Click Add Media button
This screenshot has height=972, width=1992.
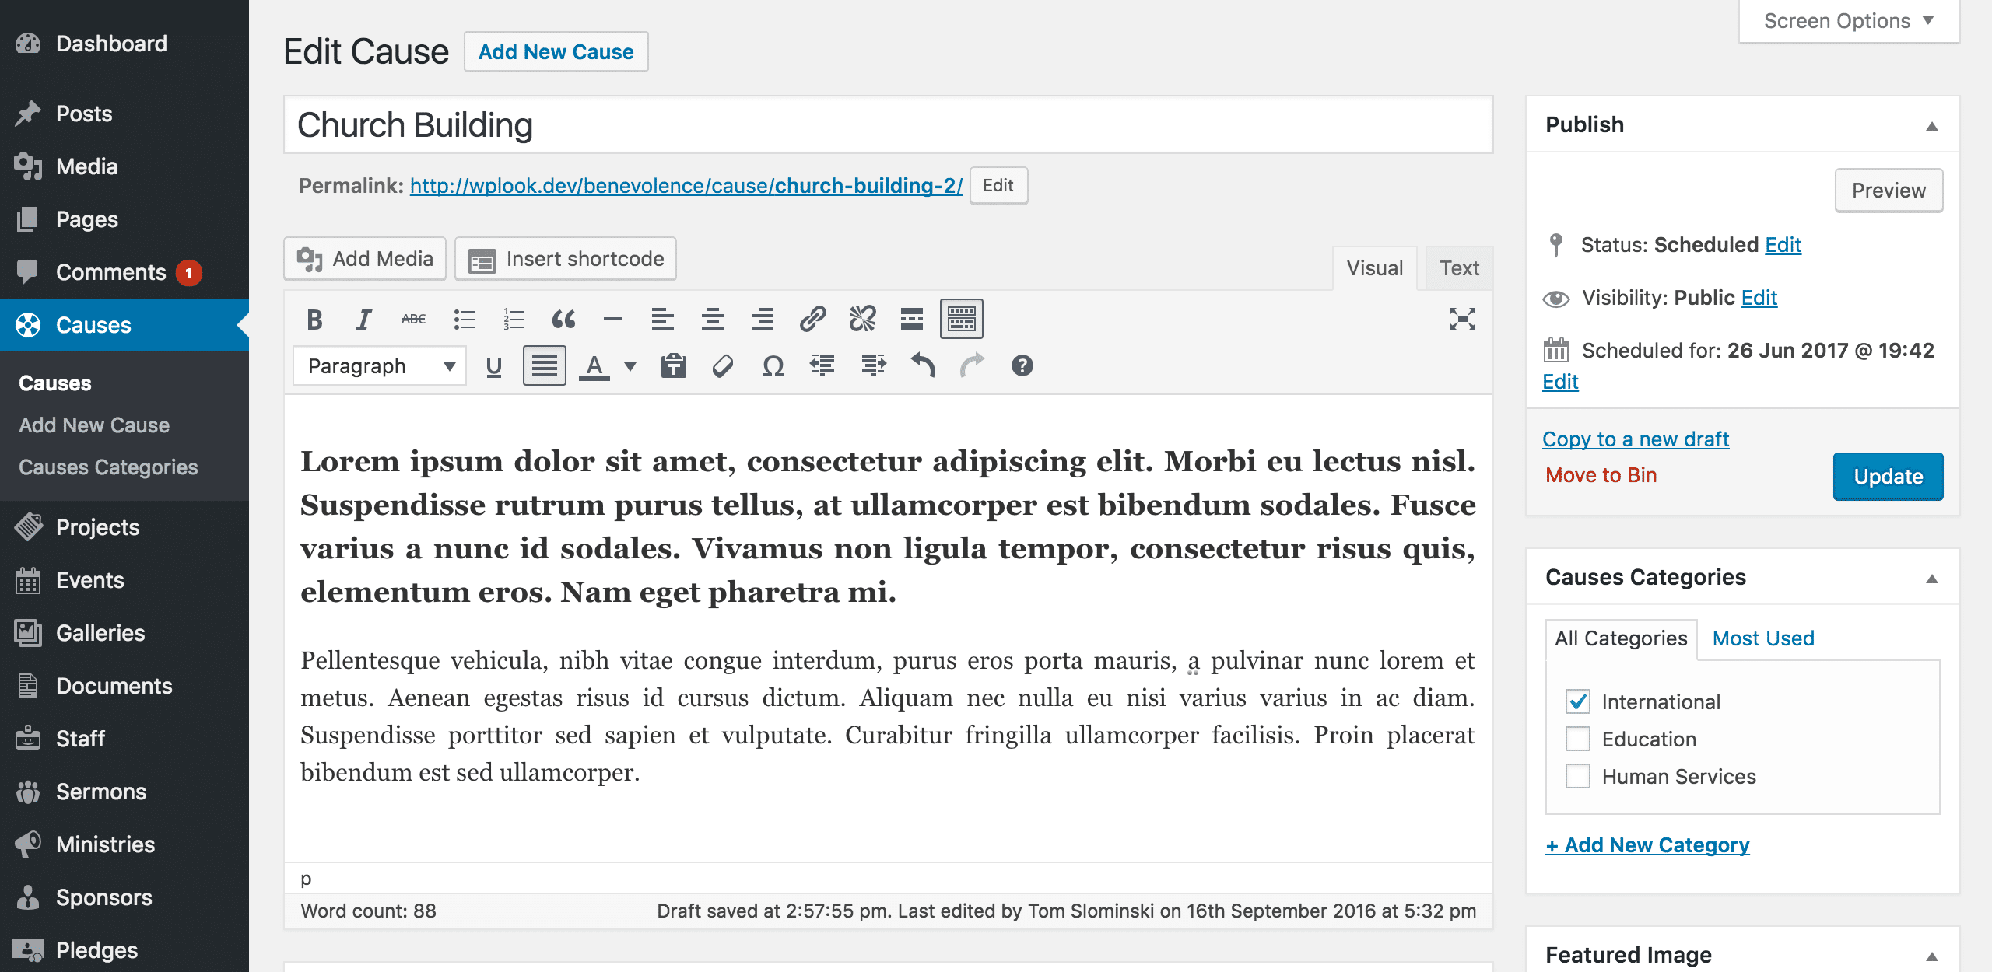tap(365, 259)
